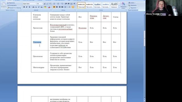The height and width of the screenshot is (102, 182).
Task: Increase the paragraph indent
Action: click(69, 4)
